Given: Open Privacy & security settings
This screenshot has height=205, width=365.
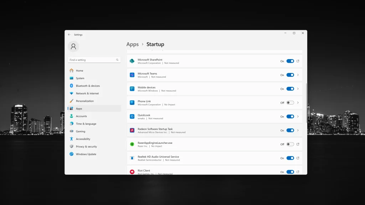Looking at the screenshot, I should (x=94, y=146).
